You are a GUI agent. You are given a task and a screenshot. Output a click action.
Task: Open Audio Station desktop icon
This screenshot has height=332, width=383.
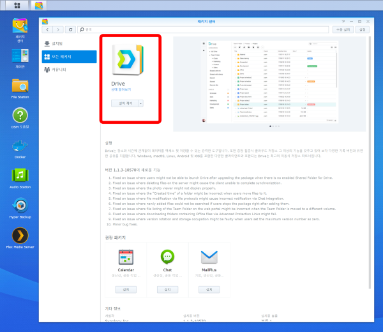[x=20, y=178]
